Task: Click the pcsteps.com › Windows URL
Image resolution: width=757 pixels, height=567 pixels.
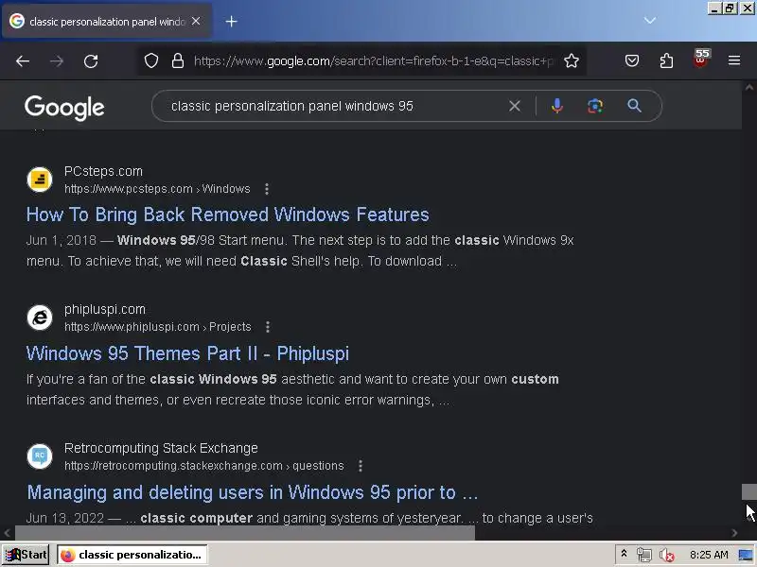Action: [x=157, y=188]
